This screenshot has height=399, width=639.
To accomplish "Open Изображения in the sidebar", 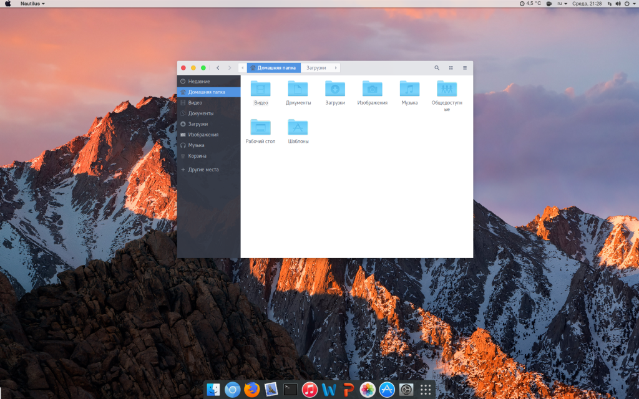I will [x=208, y=135].
